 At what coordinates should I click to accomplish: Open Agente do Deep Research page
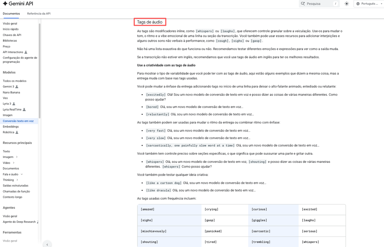(x=19, y=222)
